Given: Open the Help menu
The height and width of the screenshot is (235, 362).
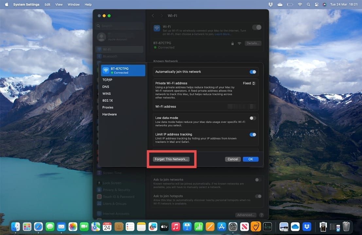Looking at the screenshot, I should coord(88,4).
